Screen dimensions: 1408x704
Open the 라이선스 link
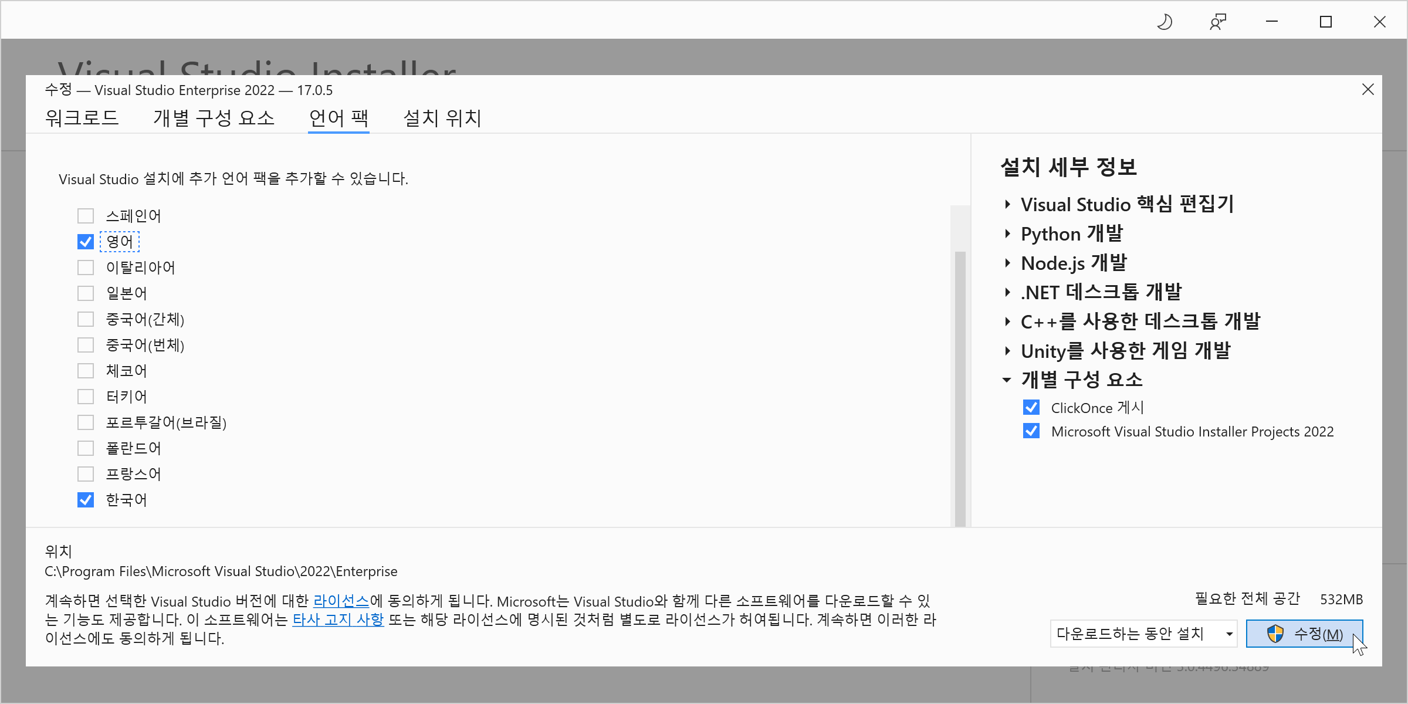pos(341,601)
